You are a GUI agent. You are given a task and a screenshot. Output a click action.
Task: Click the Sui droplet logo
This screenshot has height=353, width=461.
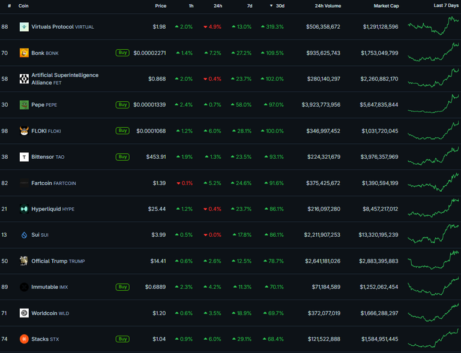click(24, 235)
